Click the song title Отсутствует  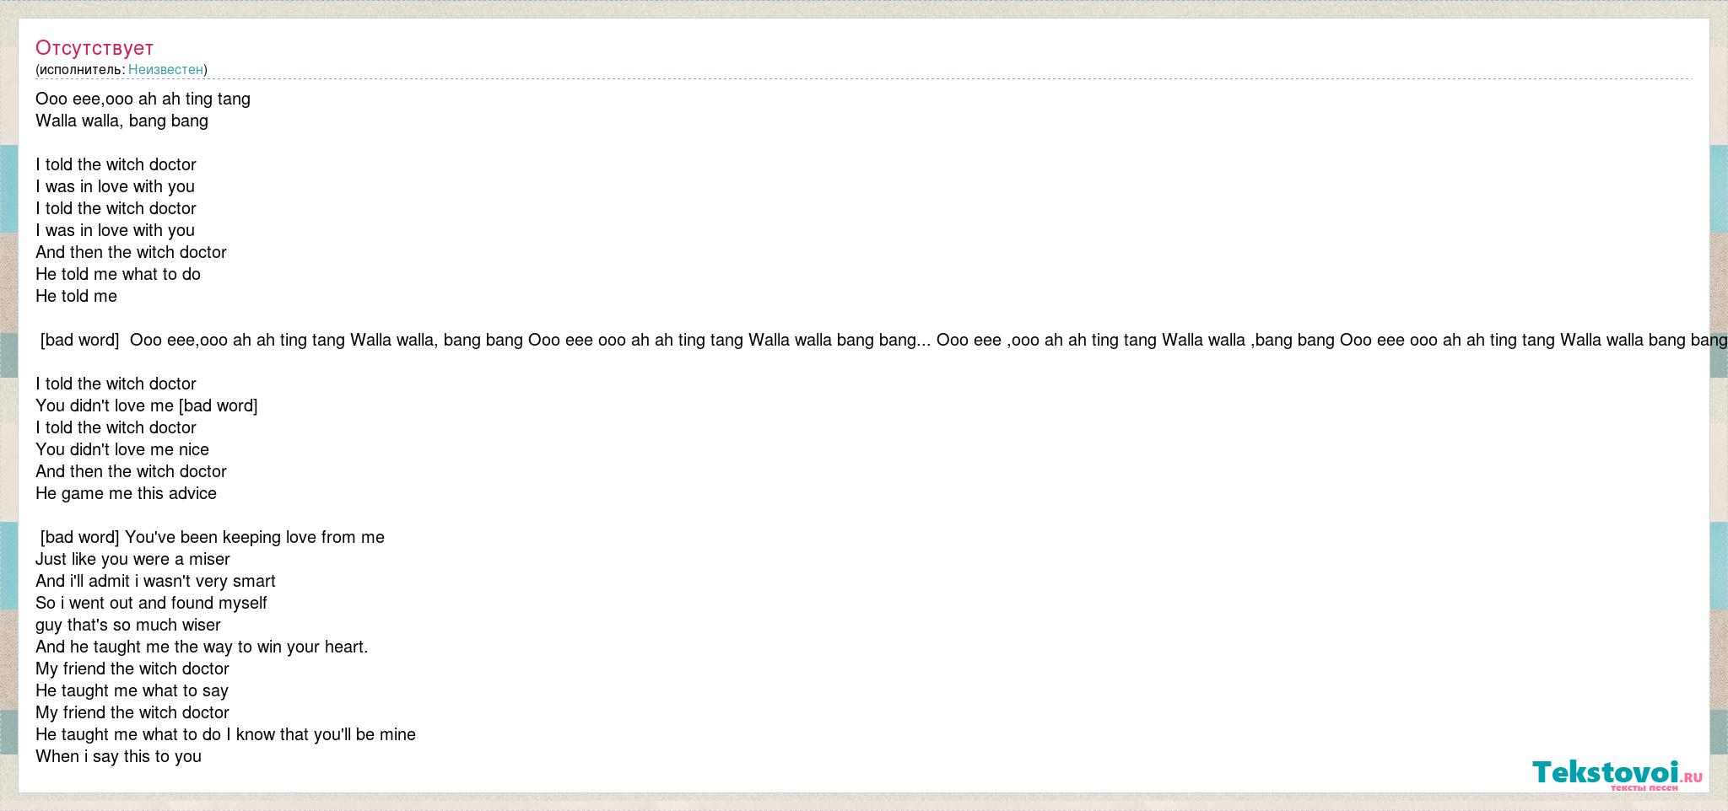pyautogui.click(x=94, y=48)
